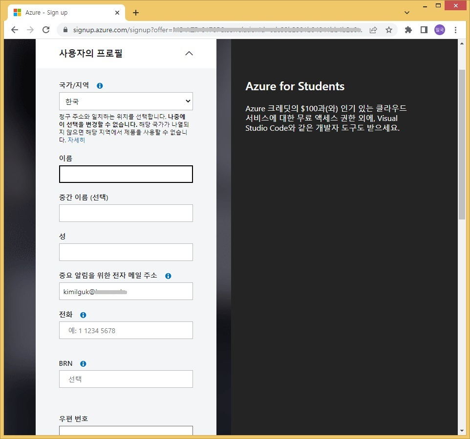Image resolution: width=470 pixels, height=439 pixels.
Task: Click the browser forward arrow
Action: pos(30,30)
